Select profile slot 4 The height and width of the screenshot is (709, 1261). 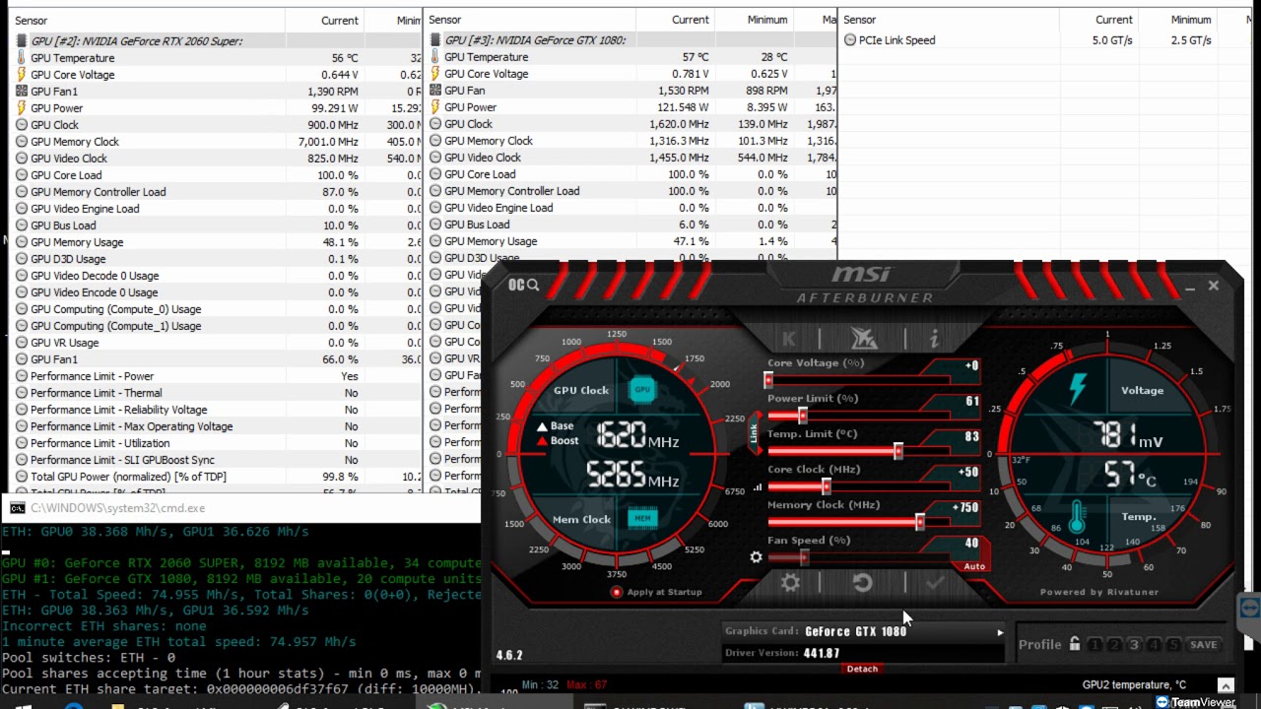1154,645
